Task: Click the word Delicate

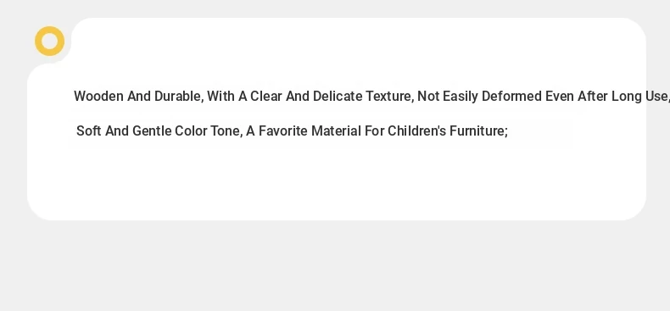Action: click(338, 97)
